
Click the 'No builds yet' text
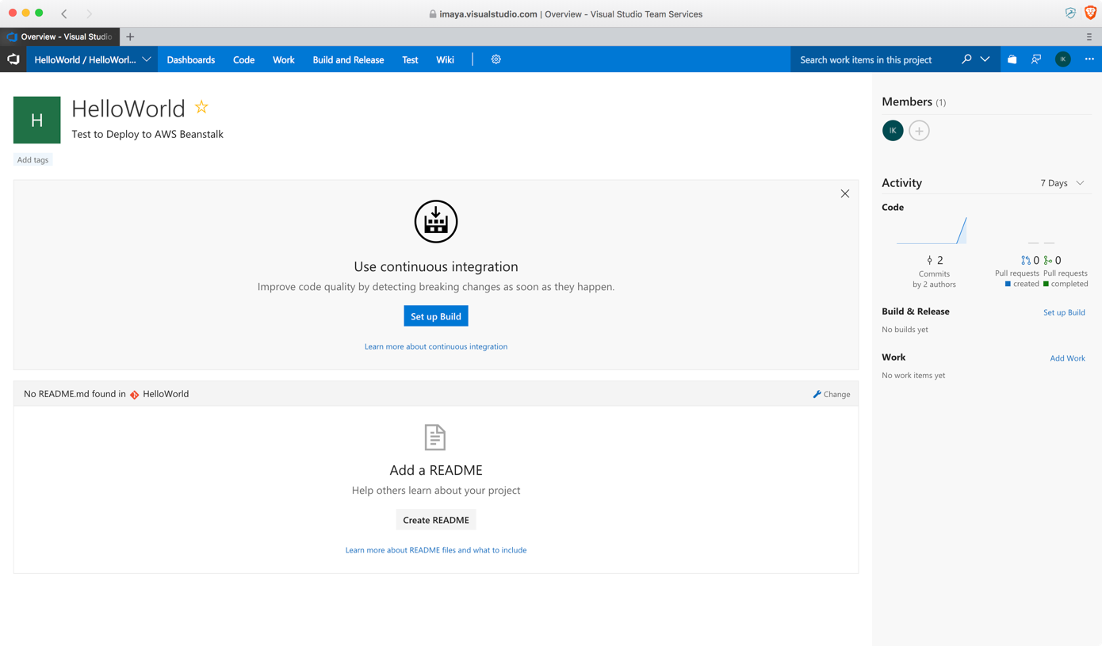point(905,330)
